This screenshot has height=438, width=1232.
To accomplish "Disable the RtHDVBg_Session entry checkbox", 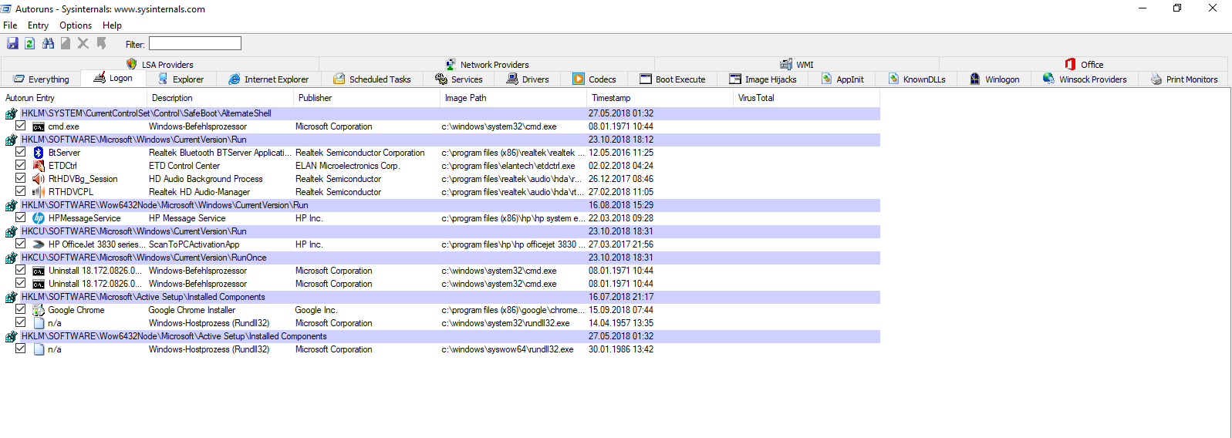I will [x=21, y=178].
